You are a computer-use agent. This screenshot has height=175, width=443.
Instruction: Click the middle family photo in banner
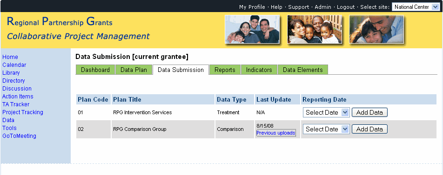[315, 29]
